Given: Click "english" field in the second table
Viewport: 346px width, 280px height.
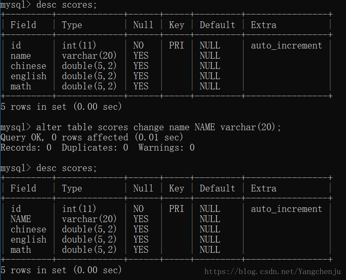Looking at the screenshot, I should tap(29, 240).
